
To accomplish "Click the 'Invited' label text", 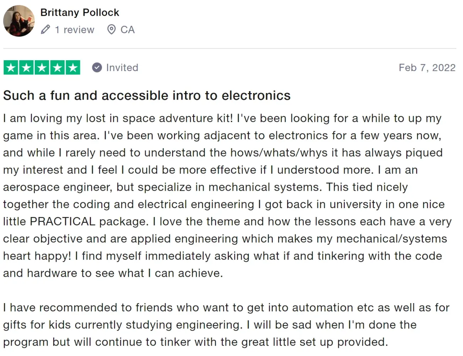I will (122, 68).
